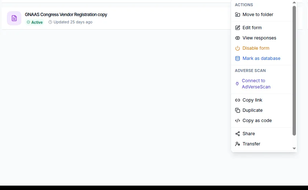Click the power icon for Disable form
The image size is (308, 190).
point(238,48)
